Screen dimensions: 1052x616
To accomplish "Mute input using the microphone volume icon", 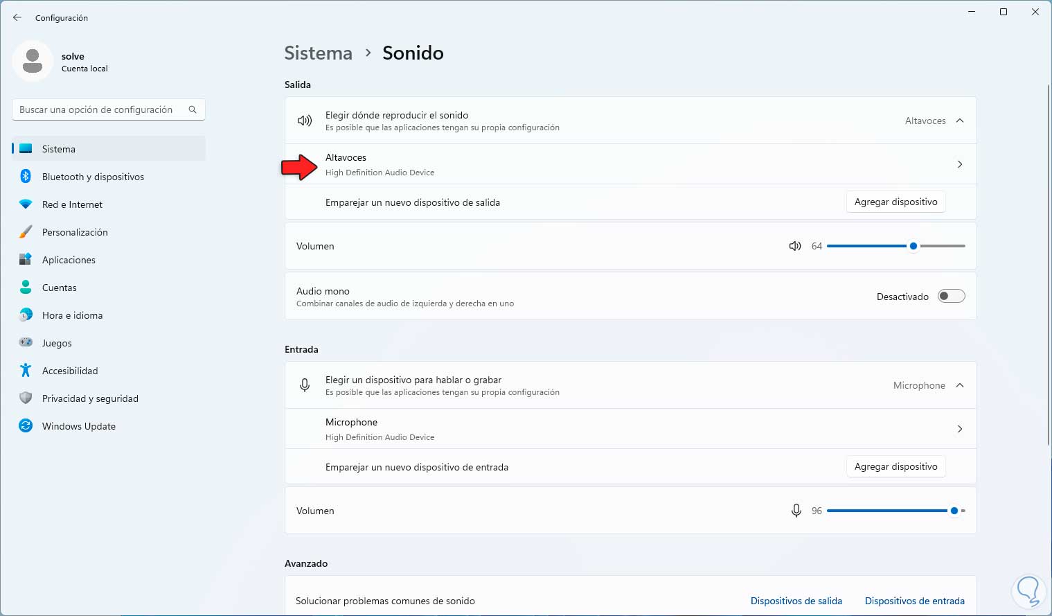I will pyautogui.click(x=796, y=511).
